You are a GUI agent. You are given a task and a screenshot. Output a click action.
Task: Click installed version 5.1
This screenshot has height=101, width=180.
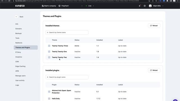pos(98,92)
